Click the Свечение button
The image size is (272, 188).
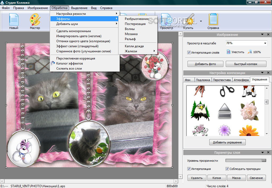(x=256, y=178)
